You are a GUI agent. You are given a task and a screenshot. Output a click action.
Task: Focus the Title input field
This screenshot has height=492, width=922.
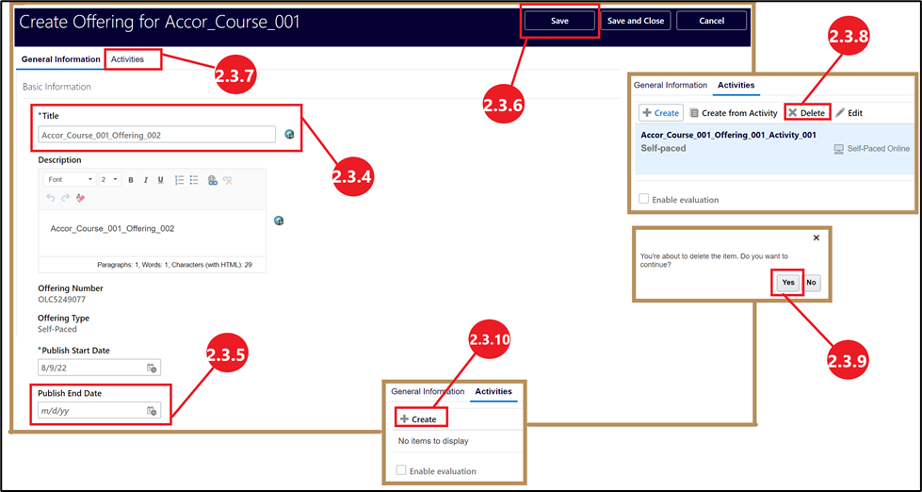(157, 135)
